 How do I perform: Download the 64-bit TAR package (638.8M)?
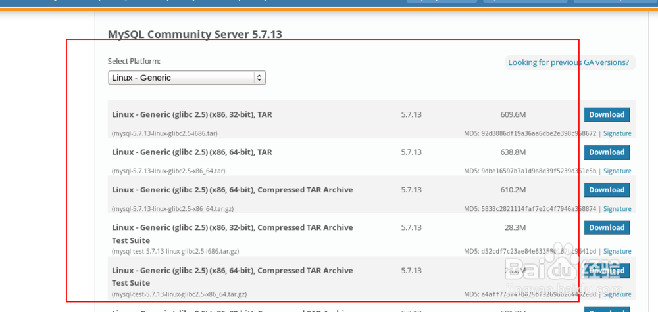pos(607,152)
